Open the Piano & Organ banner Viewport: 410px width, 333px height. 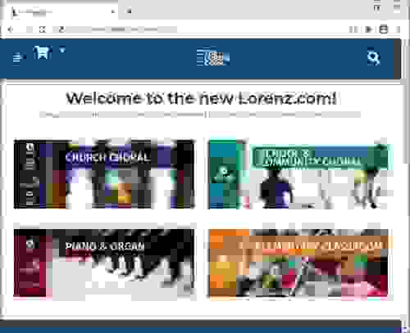click(104, 263)
